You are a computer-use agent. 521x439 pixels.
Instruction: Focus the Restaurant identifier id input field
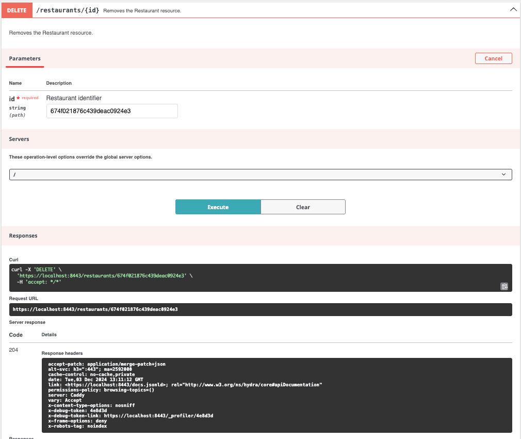pos(112,111)
